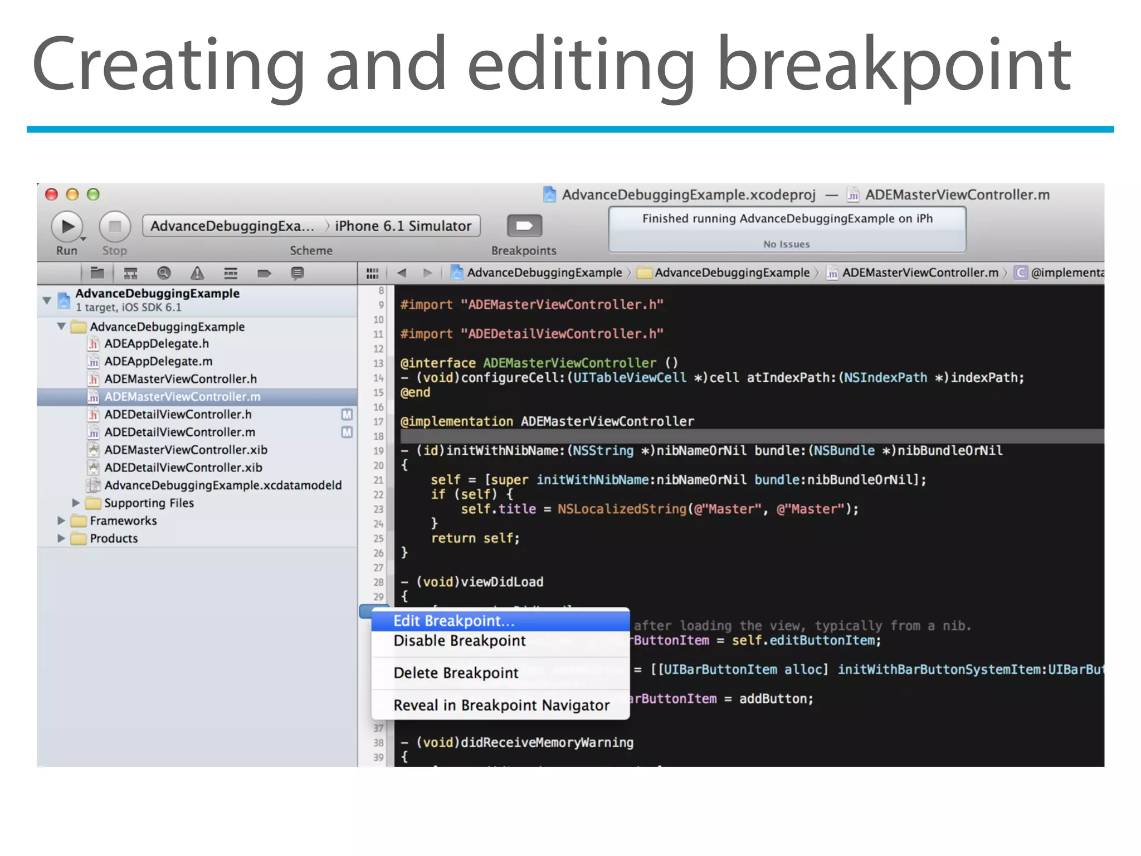The width and height of the screenshot is (1141, 856).
Task: Choose Delete Breakpoint from context menu
Action: (500, 673)
